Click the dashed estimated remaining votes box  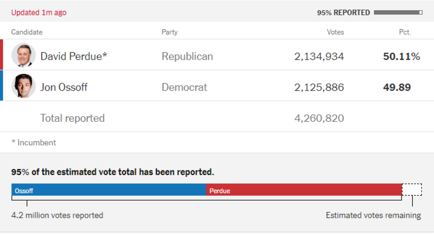point(412,190)
